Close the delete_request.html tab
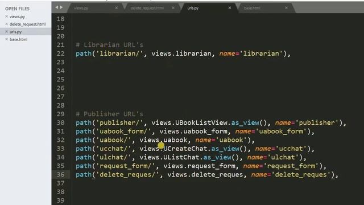Viewport: 364px width, 205px height. pyautogui.click(x=173, y=8)
